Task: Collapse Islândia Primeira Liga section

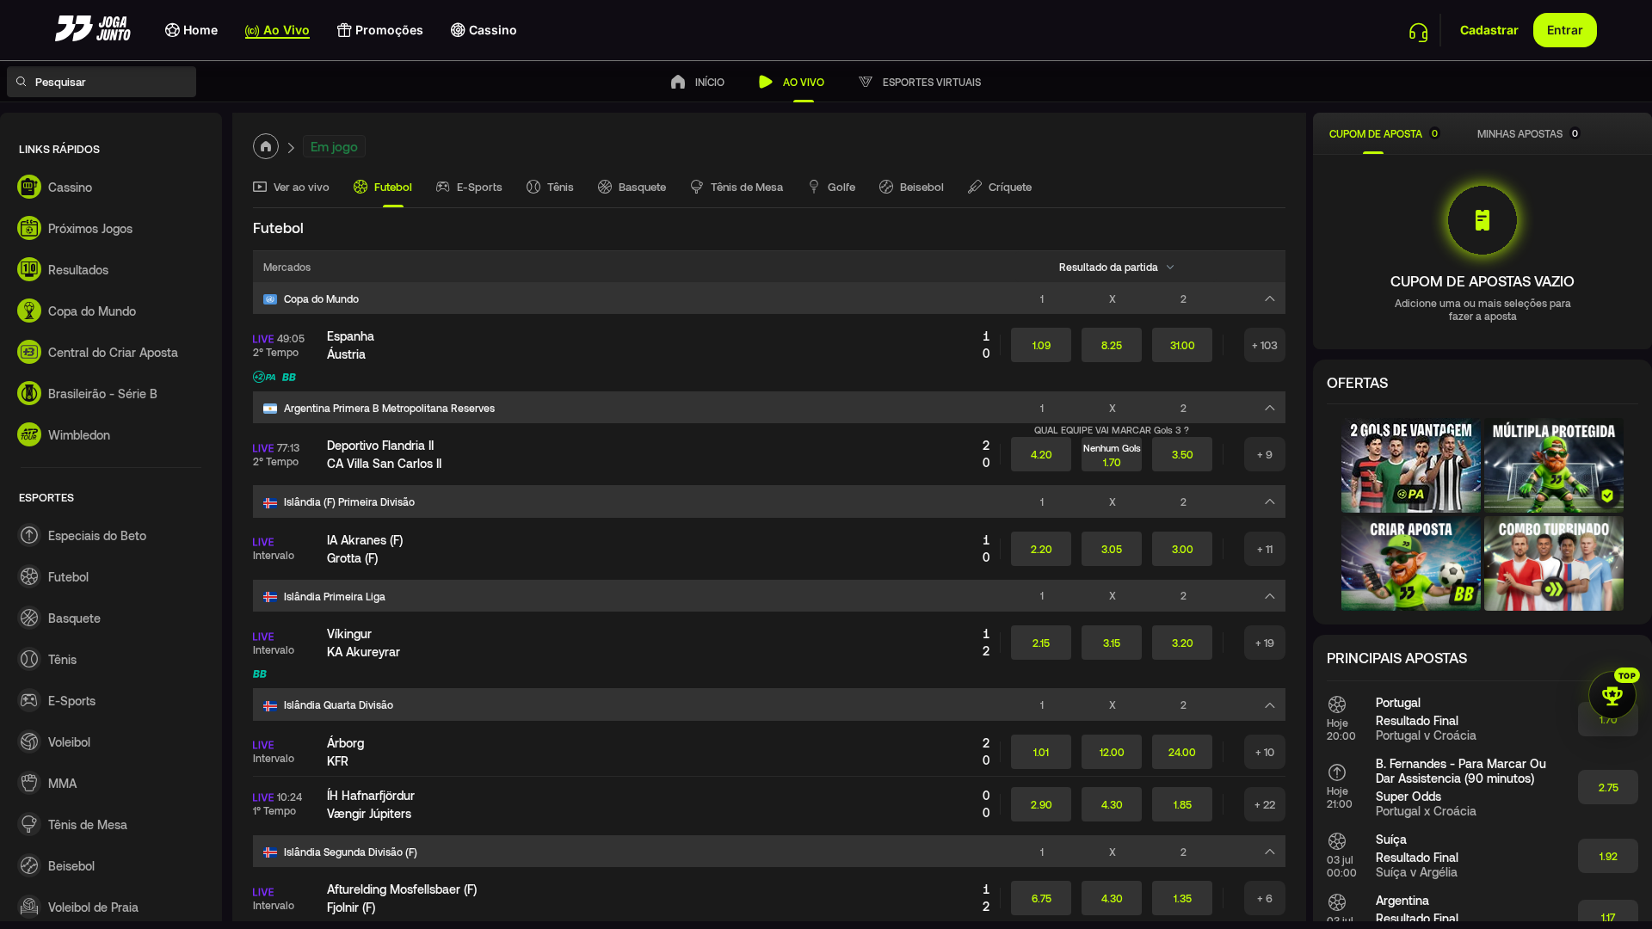Action: pyautogui.click(x=1270, y=596)
